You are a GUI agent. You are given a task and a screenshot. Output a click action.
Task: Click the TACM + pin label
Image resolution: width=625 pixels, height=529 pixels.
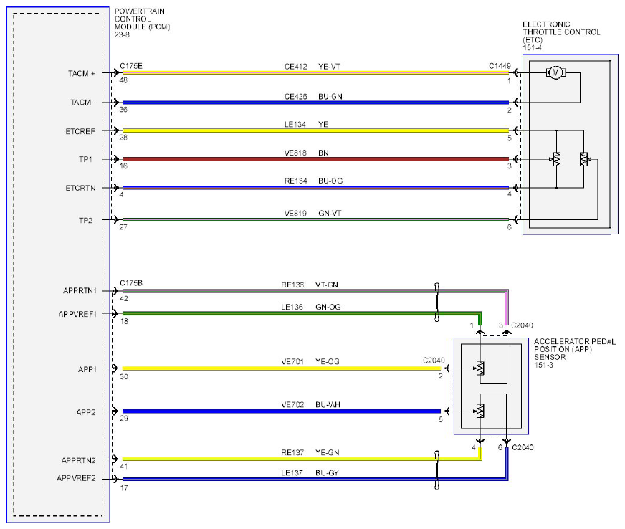click(x=81, y=73)
